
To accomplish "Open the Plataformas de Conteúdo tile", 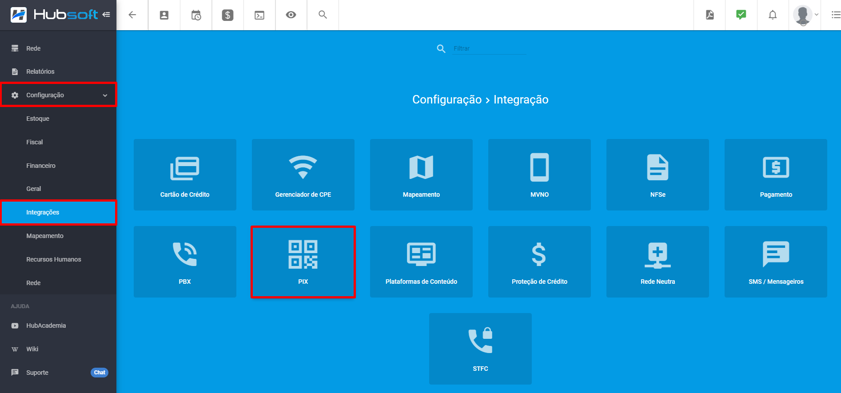I will pyautogui.click(x=421, y=262).
